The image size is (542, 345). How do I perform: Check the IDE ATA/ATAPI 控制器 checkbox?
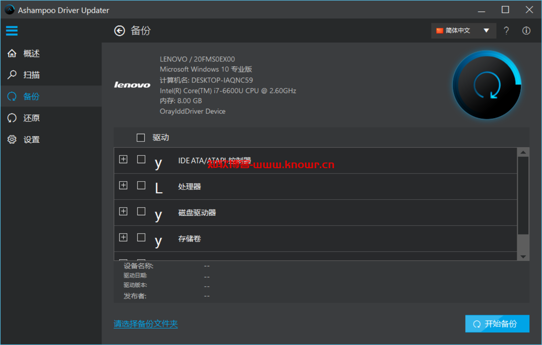[x=141, y=159]
